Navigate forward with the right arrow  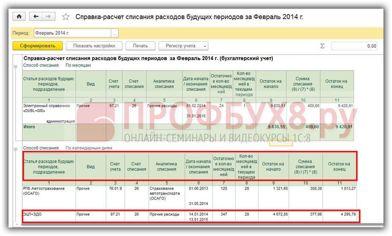click(48, 17)
